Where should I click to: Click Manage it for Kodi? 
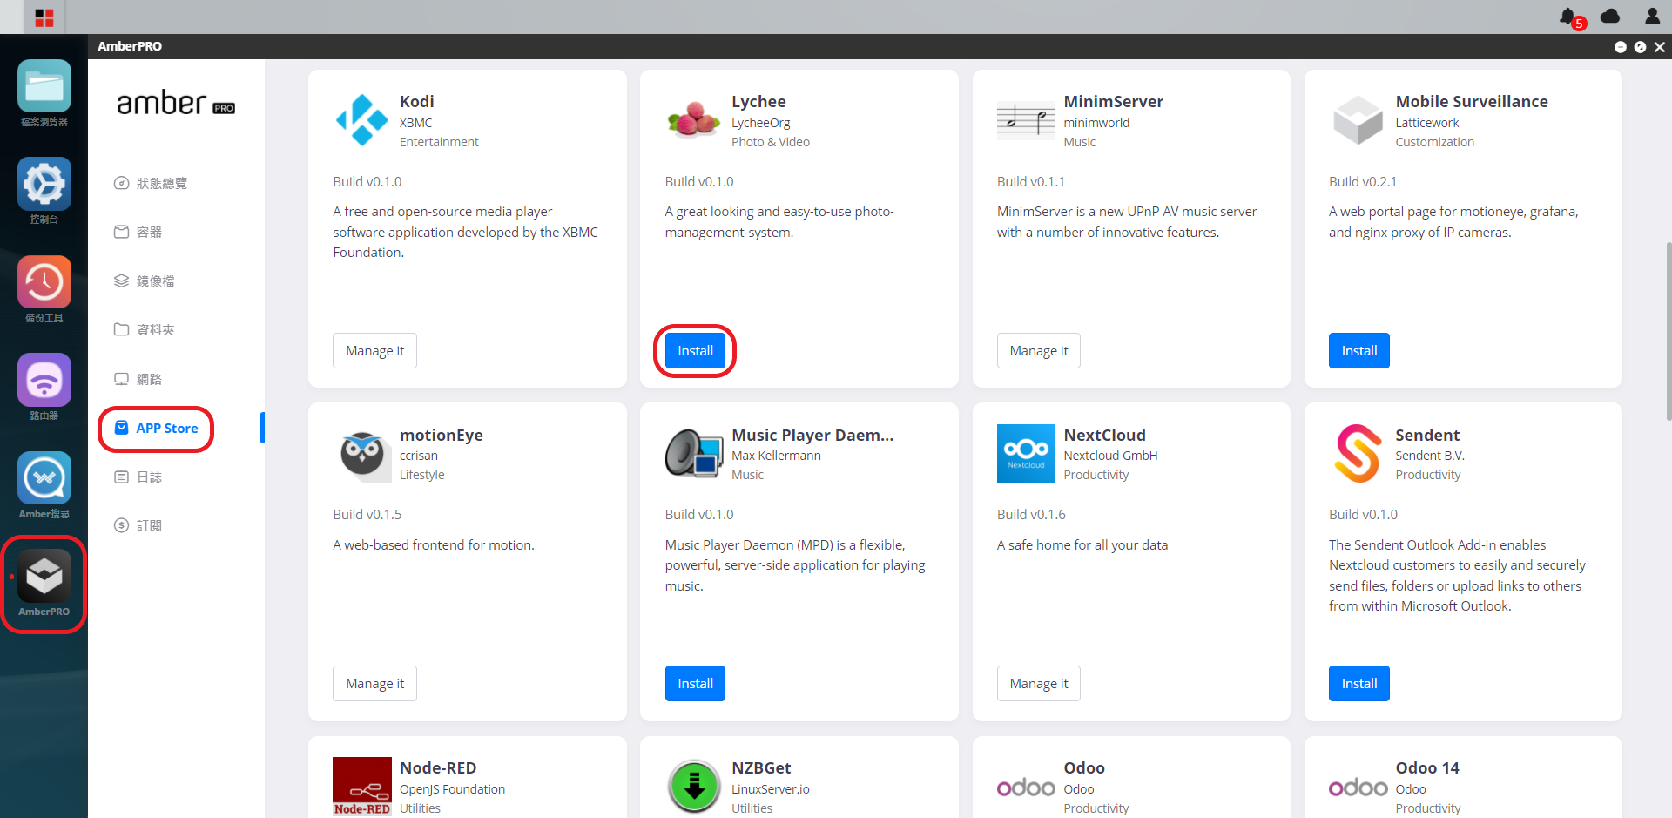click(x=374, y=350)
